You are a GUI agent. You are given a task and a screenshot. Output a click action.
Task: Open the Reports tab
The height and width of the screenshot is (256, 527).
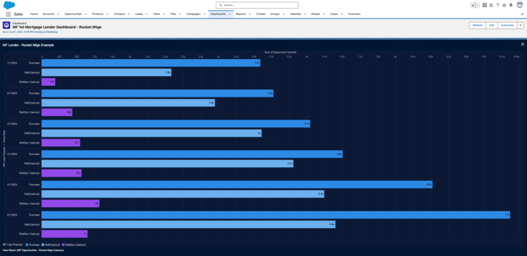[x=241, y=14]
